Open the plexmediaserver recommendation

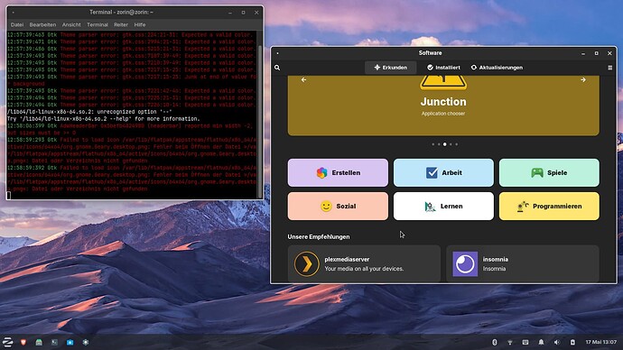click(364, 263)
